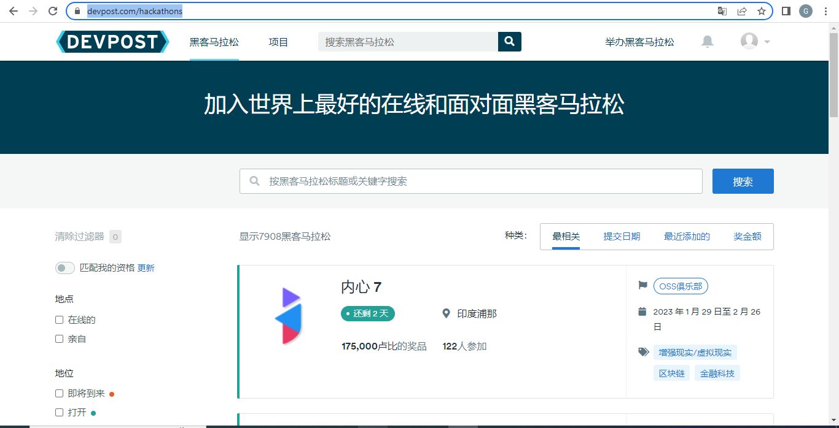Sort by 提交日期

click(x=622, y=237)
